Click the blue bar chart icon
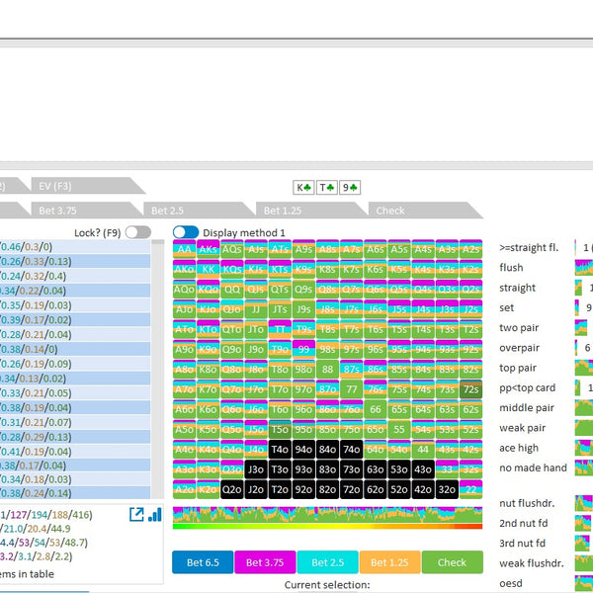This screenshot has height=593, width=593. click(155, 515)
